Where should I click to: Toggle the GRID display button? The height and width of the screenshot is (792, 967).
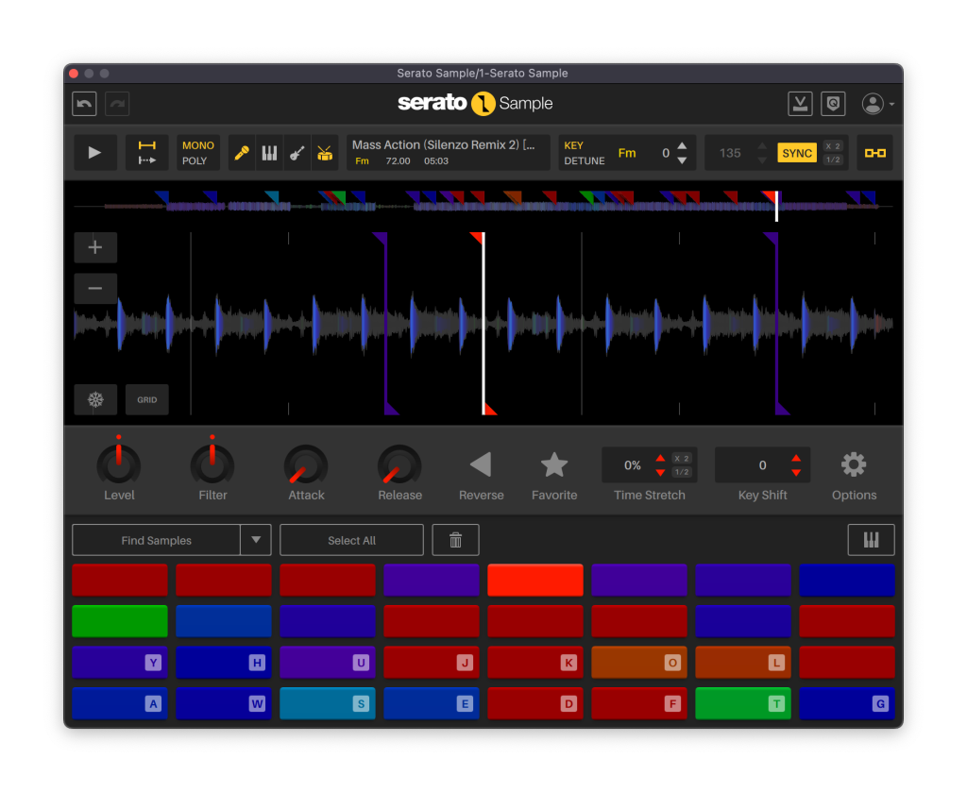(x=147, y=399)
